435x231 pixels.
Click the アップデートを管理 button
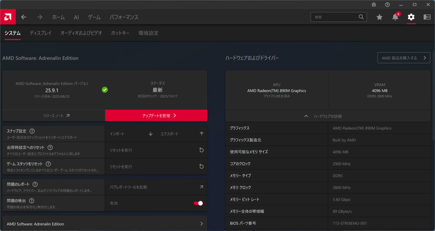tap(156, 116)
